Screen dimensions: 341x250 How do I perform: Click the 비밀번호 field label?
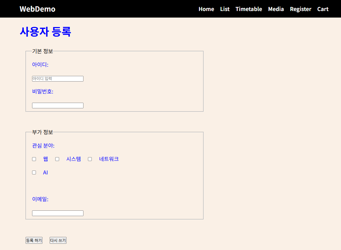point(43,91)
